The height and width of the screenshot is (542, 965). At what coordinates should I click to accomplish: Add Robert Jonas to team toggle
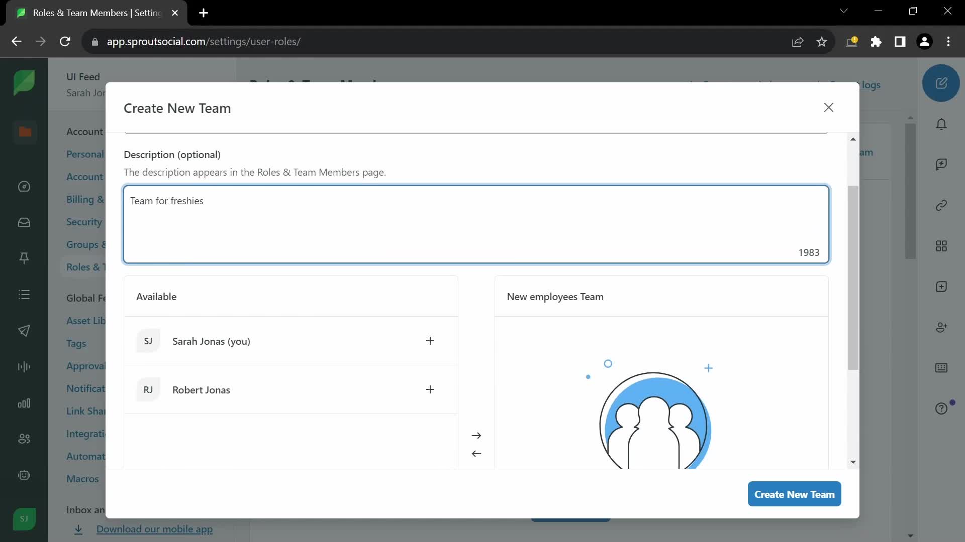430,389
